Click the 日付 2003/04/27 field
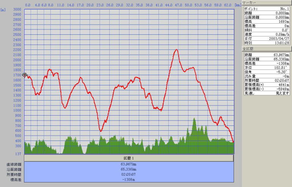The height and width of the screenshot is (187, 292). [x=266, y=39]
